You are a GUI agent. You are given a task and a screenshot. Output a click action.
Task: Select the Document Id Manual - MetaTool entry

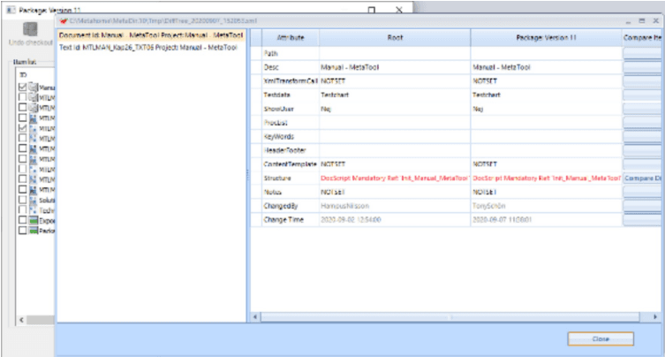tap(152, 36)
